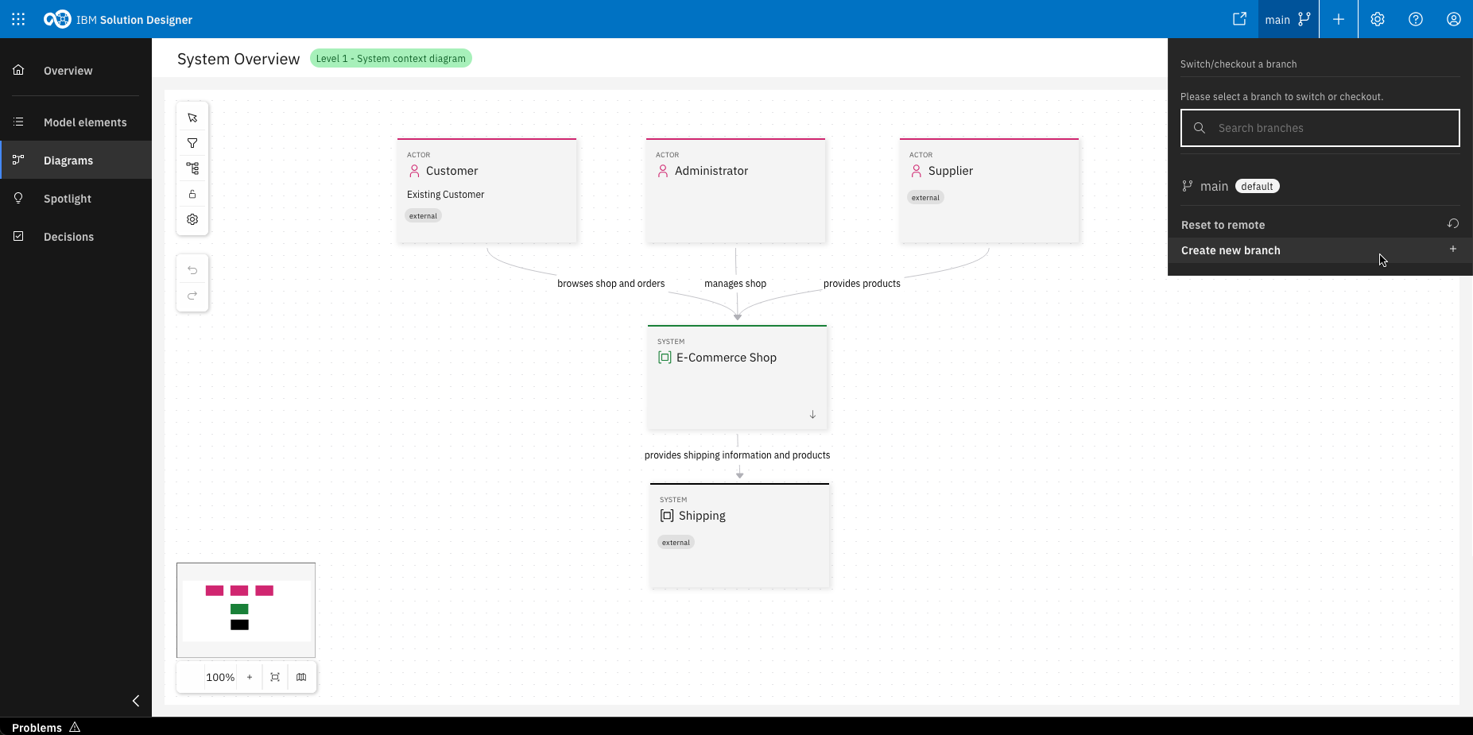The height and width of the screenshot is (735, 1473).
Task: Open the Diagrams sidebar section
Action: 69,160
